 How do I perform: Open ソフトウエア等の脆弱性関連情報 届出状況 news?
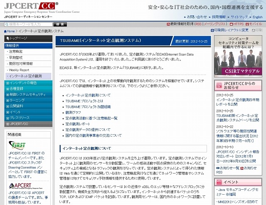[237, 136]
